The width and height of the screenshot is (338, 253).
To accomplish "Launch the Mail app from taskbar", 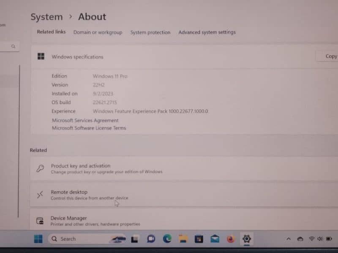I will (x=215, y=239).
